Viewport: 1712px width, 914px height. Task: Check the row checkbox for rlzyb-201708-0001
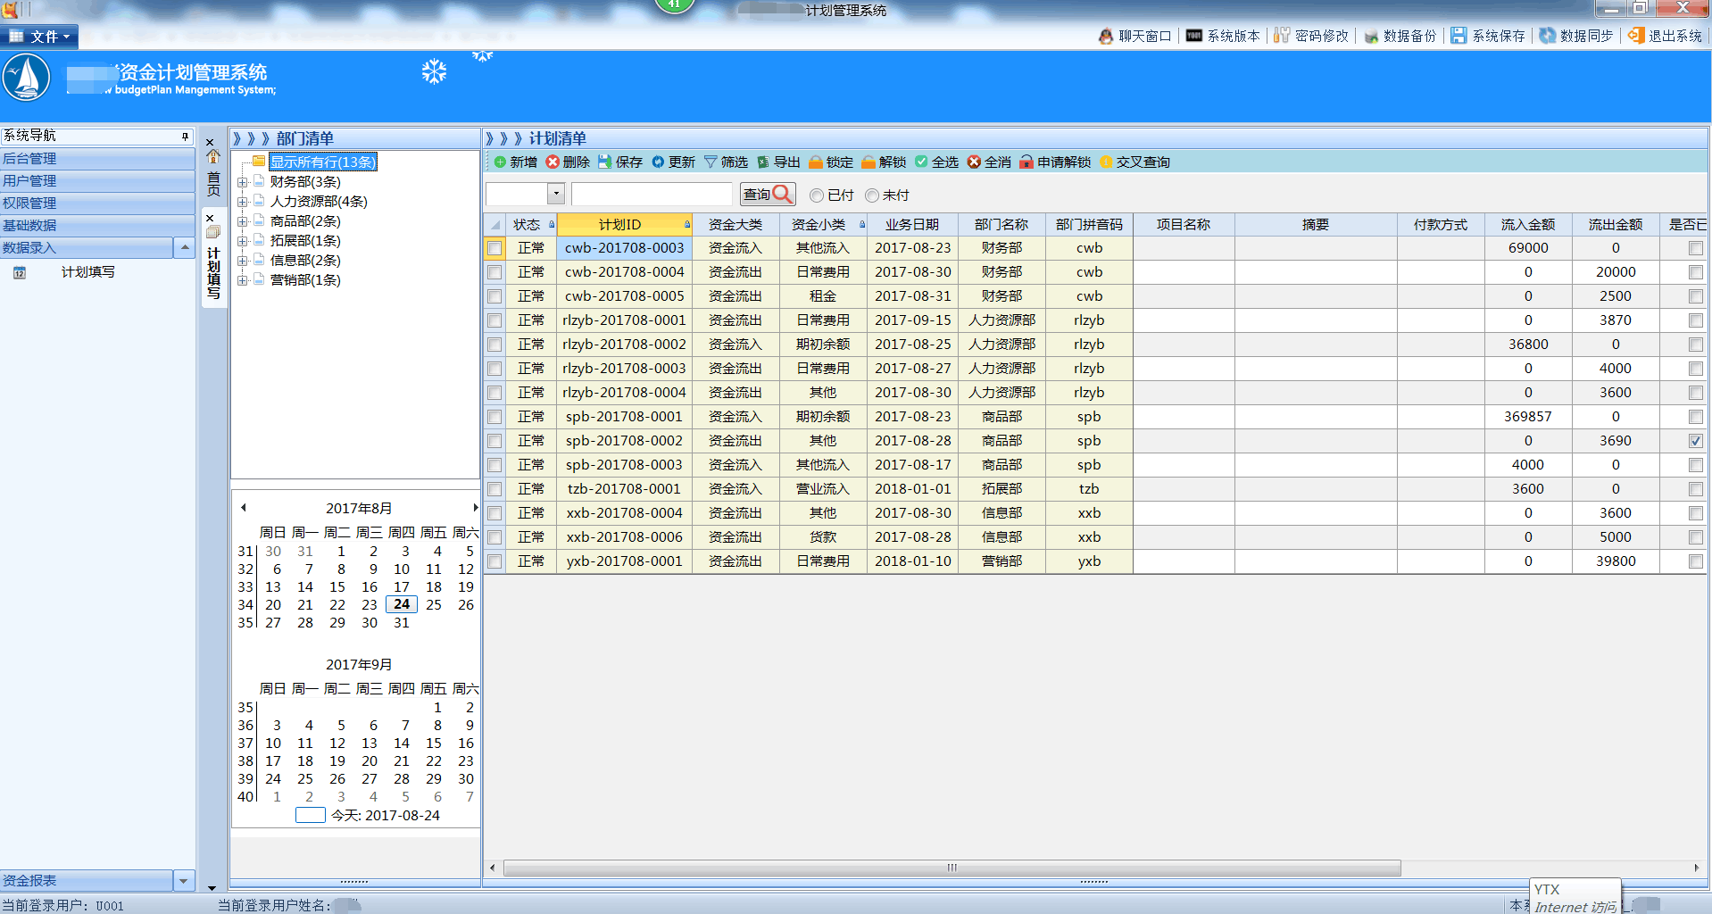494,320
